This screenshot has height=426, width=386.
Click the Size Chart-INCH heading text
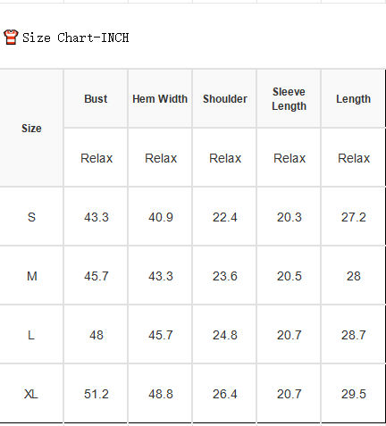tap(76, 38)
